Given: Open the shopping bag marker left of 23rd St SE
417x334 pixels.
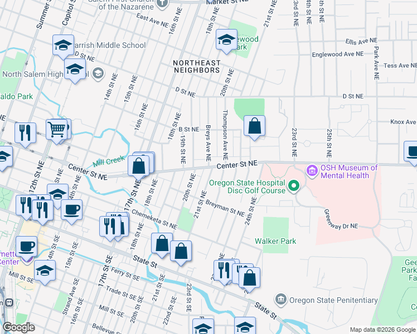Looking at the screenshot, I should pos(162,244).
